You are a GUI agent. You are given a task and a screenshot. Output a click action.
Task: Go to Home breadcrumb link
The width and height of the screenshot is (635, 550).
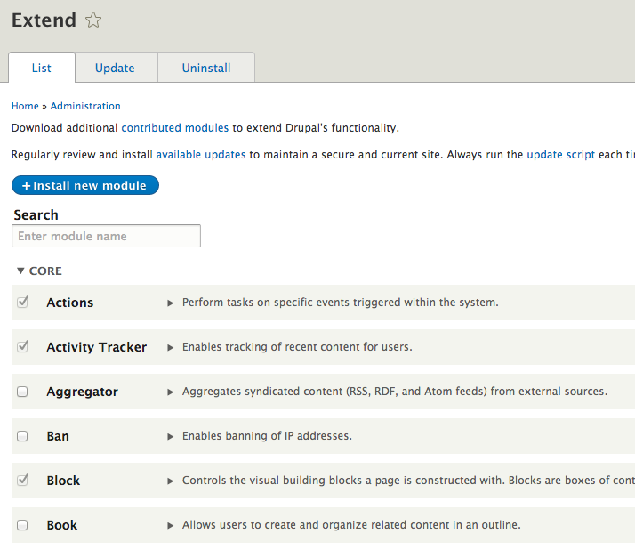click(25, 106)
